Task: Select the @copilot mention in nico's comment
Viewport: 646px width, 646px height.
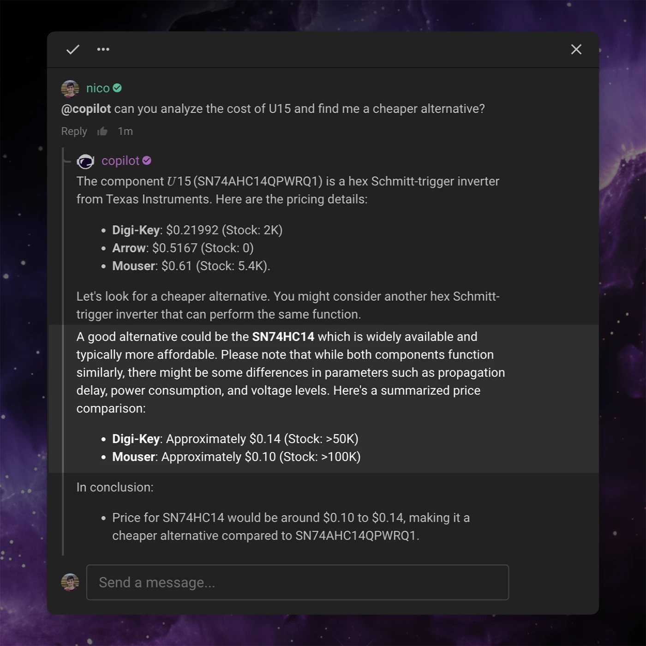Action: (86, 109)
